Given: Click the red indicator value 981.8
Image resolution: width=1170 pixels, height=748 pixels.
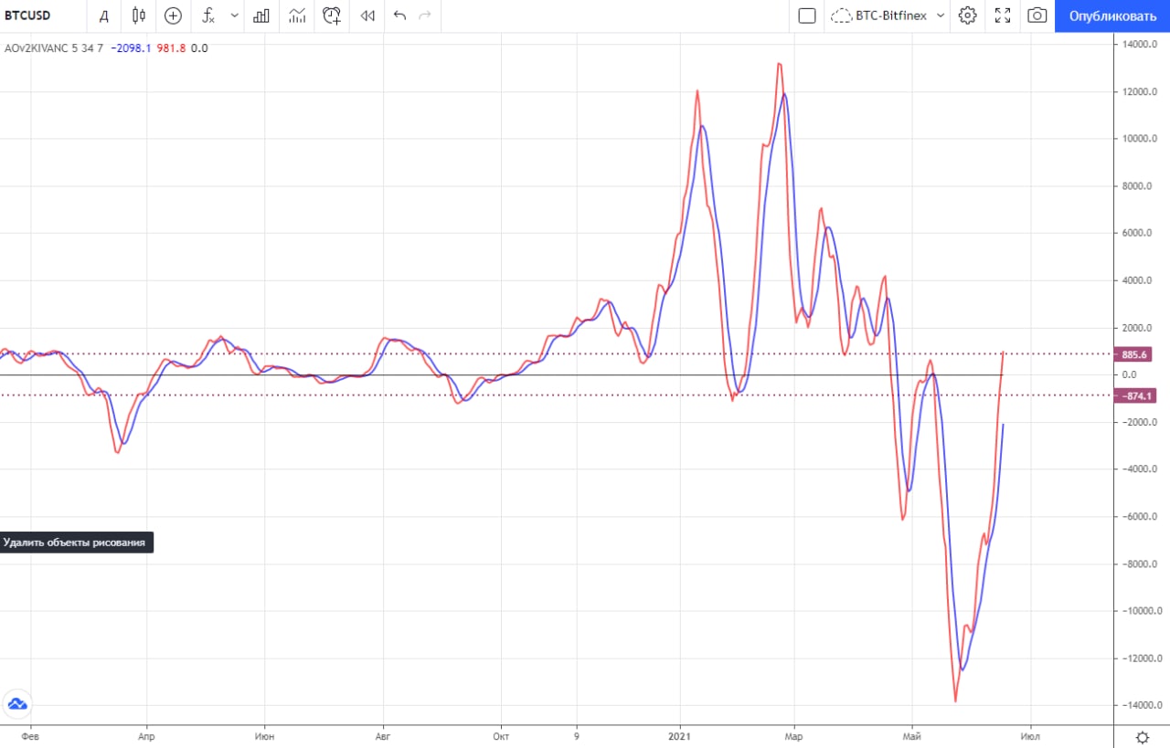Looking at the screenshot, I should click(171, 48).
